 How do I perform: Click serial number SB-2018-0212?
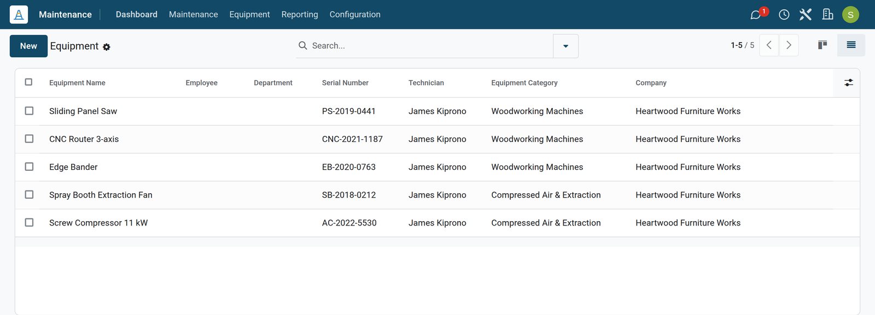(349, 195)
